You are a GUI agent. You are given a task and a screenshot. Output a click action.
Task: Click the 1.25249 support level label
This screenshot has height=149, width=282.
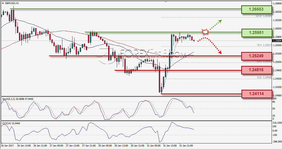point(256,56)
